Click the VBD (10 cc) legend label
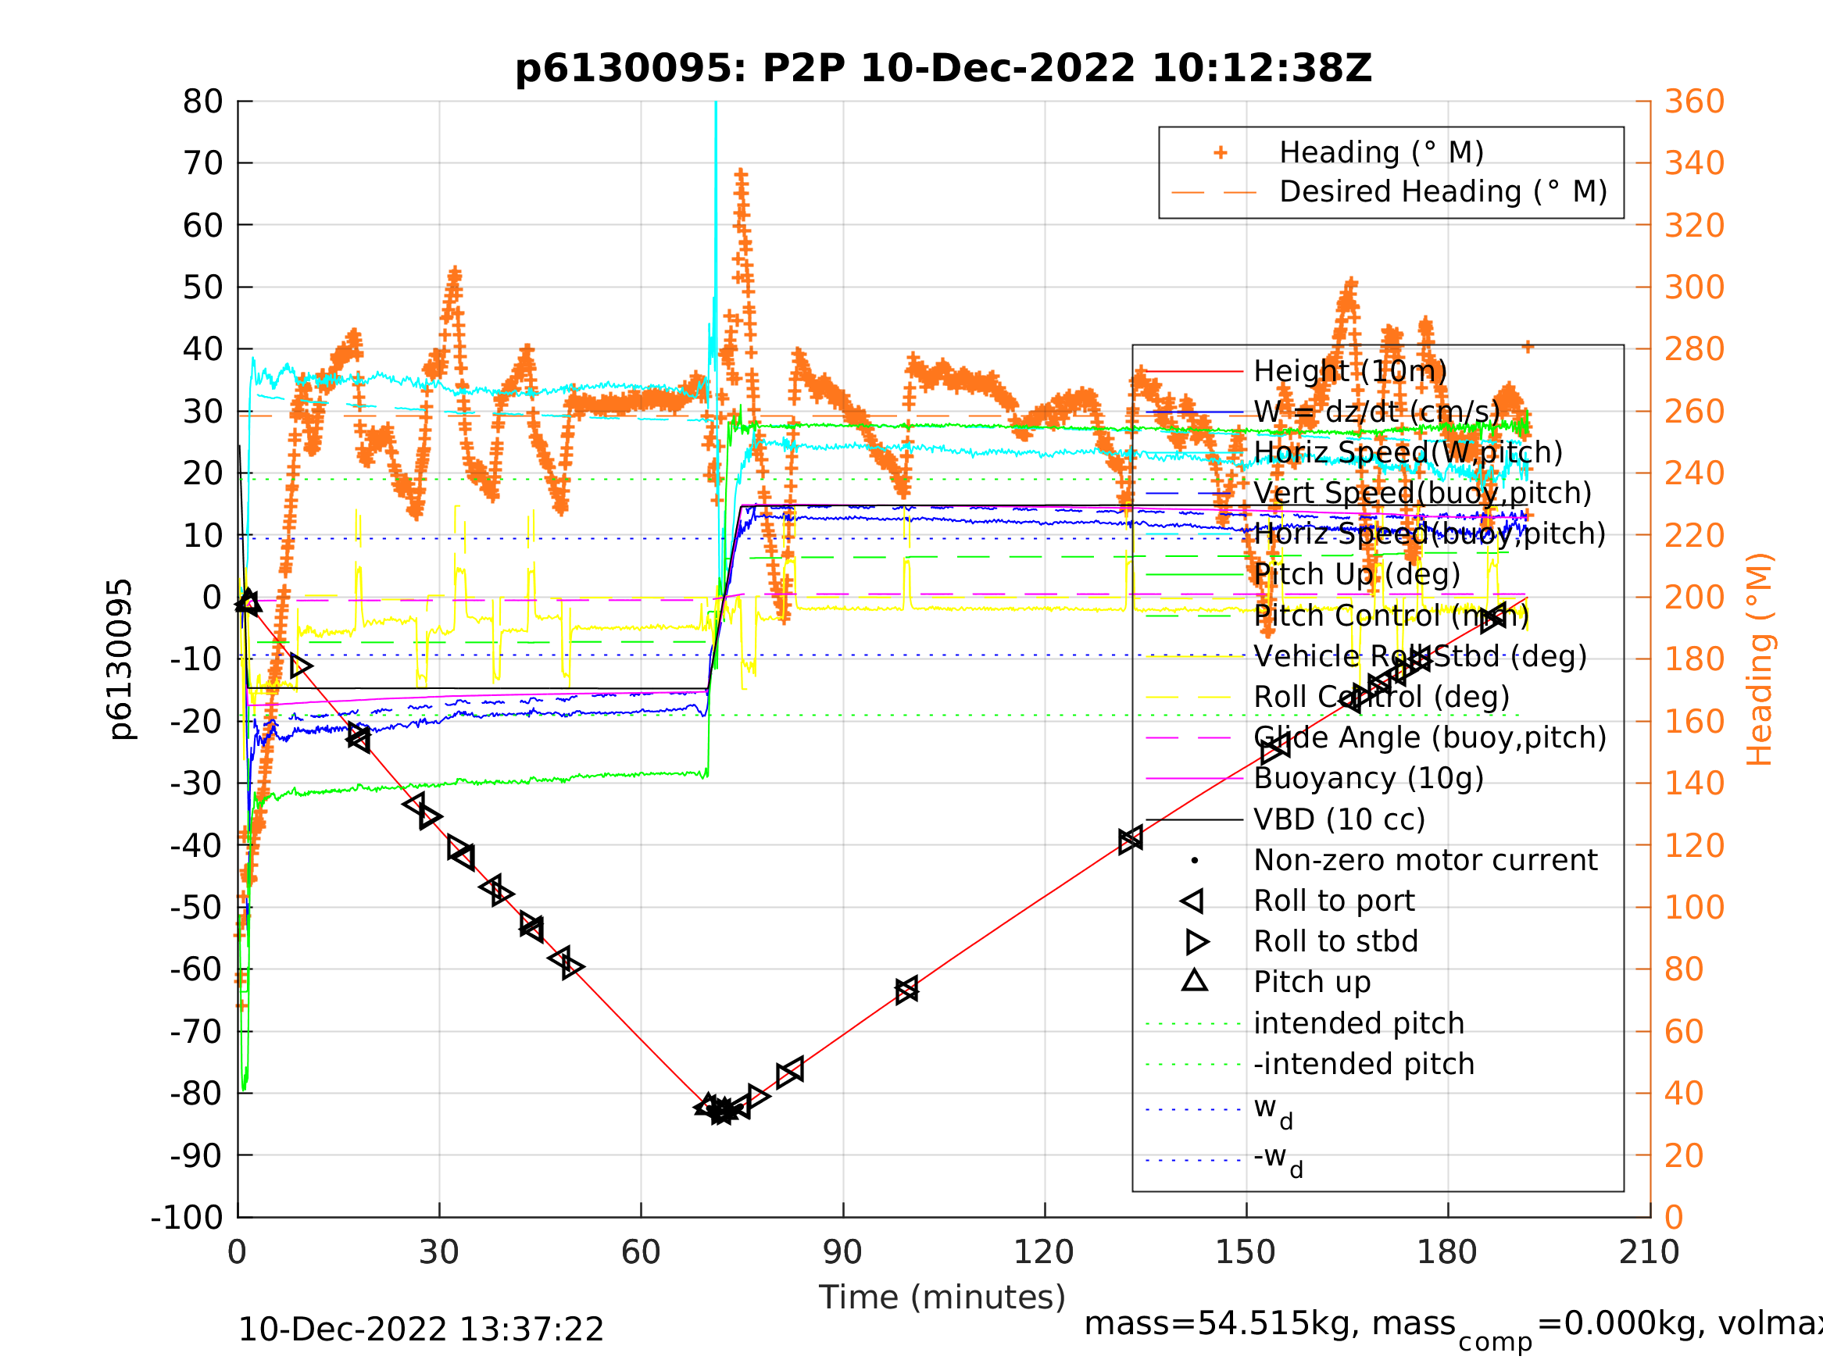Image resolution: width=1823 pixels, height=1367 pixels. click(x=1339, y=820)
